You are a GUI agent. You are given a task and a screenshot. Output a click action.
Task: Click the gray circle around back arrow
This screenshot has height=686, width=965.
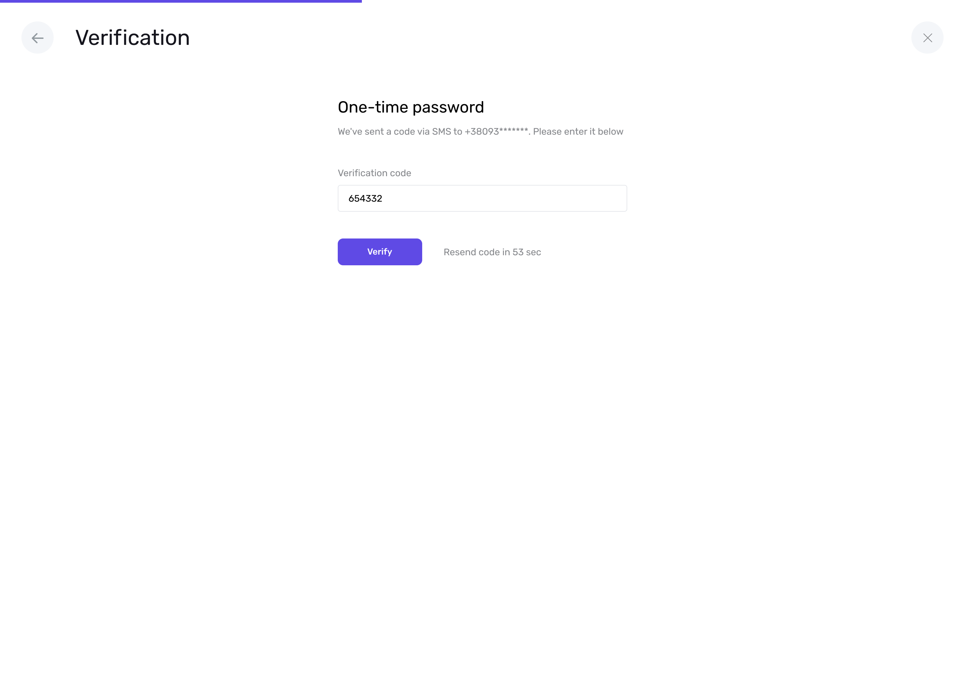38,38
